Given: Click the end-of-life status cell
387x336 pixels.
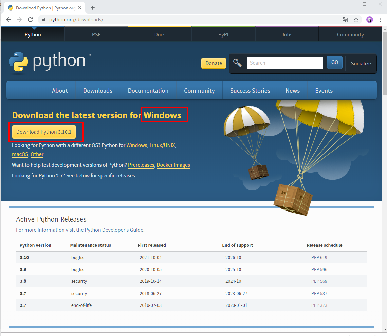Looking at the screenshot, I should coord(81,305).
